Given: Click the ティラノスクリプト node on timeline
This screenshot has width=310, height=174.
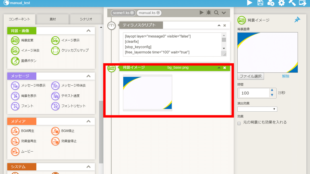Looking at the screenshot, I should (x=111, y=25).
